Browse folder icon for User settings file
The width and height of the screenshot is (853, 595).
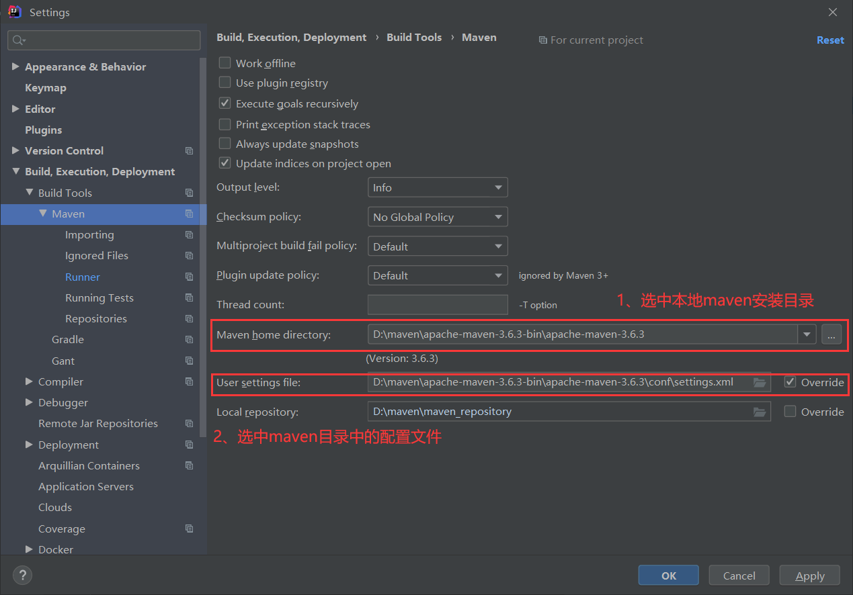[760, 383]
